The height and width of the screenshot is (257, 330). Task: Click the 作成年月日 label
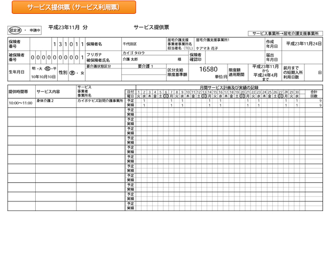click(x=272, y=44)
